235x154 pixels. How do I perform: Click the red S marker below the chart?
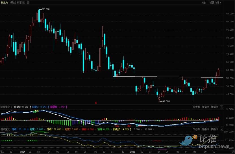click(96, 103)
